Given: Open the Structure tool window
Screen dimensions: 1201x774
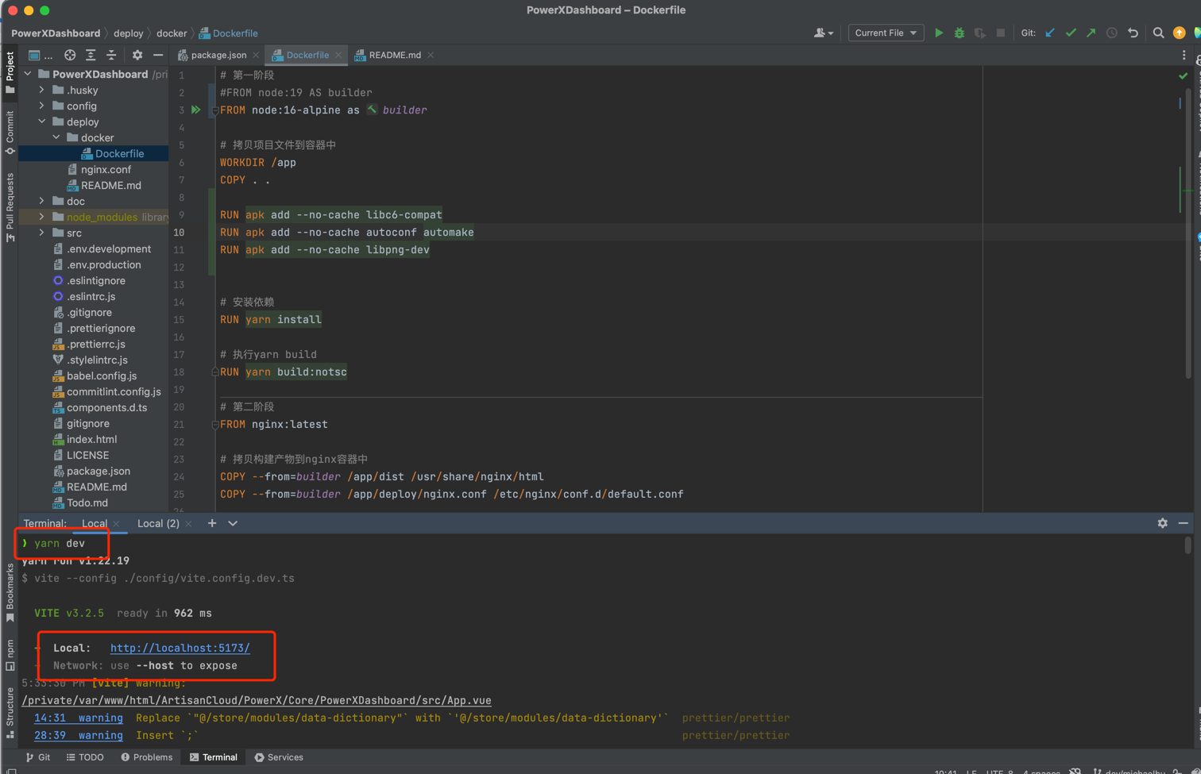Looking at the screenshot, I should tap(10, 712).
